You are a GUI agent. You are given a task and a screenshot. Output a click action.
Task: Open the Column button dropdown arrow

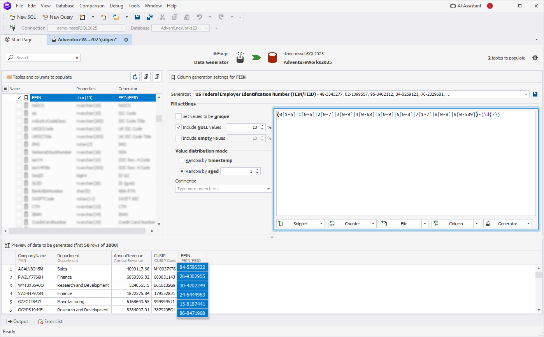[x=477, y=224]
